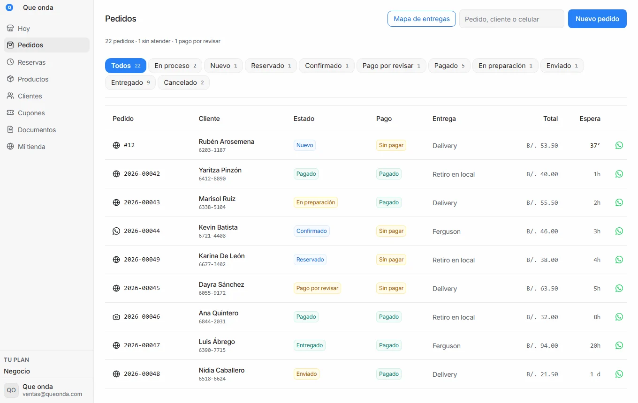
Task: Open WhatsApp chat for Marisol Ruiz
Action: (619, 202)
